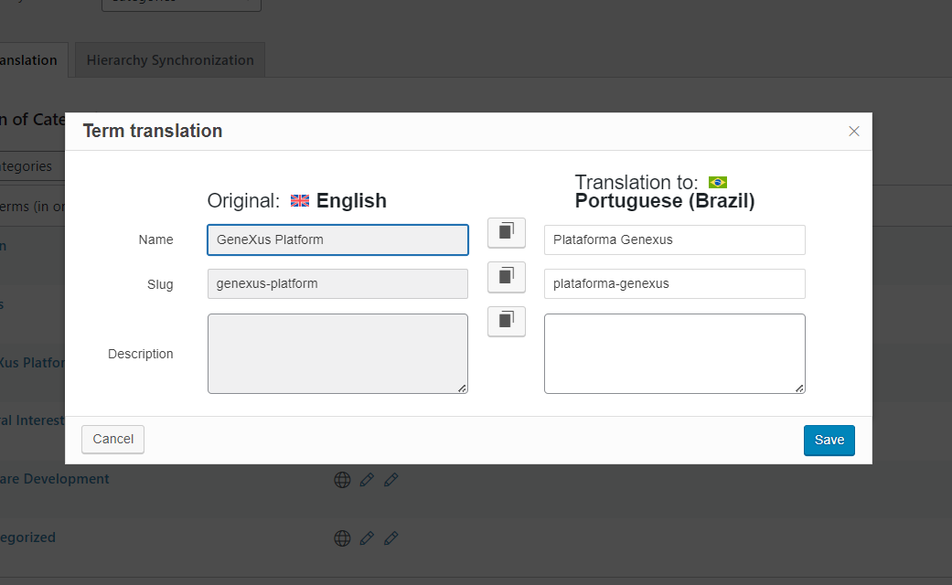This screenshot has width=952, height=585.
Task: Focus the original Name field 'GeneXus Platform'
Action: click(x=337, y=239)
